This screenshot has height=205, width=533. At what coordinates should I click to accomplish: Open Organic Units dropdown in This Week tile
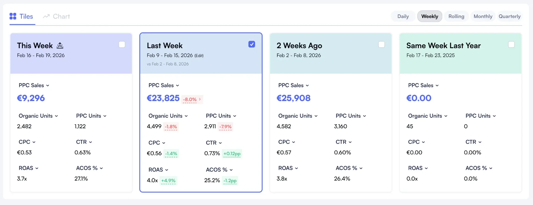(38, 116)
